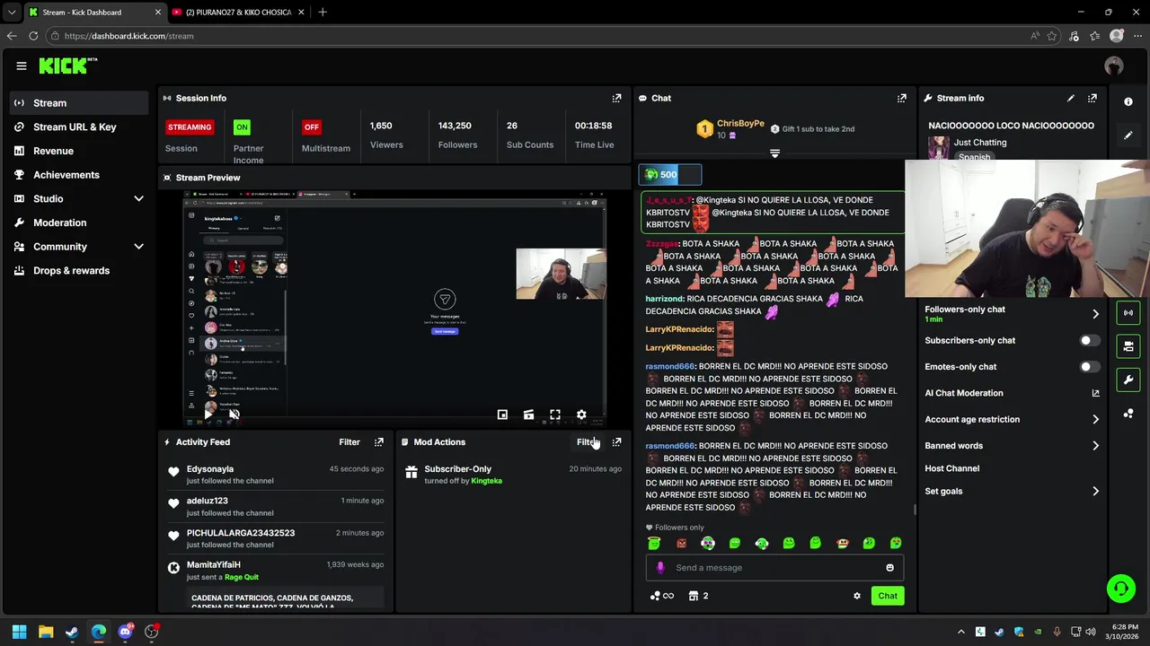Collapse the chat leaderboard arrow
The image size is (1150, 646).
tap(774, 153)
